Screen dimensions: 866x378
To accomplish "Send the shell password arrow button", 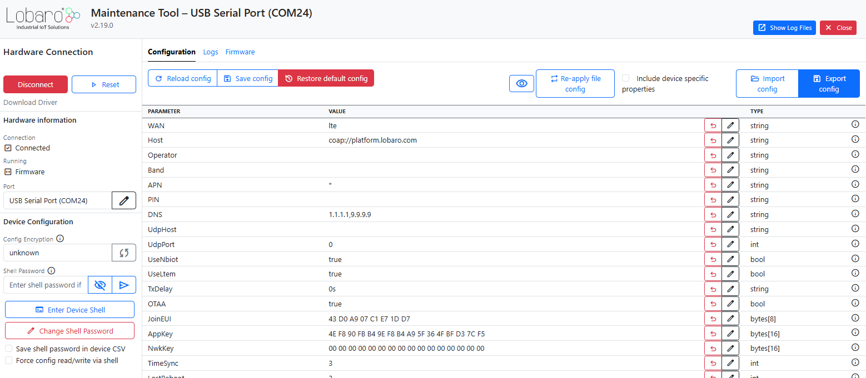I will pyautogui.click(x=124, y=285).
